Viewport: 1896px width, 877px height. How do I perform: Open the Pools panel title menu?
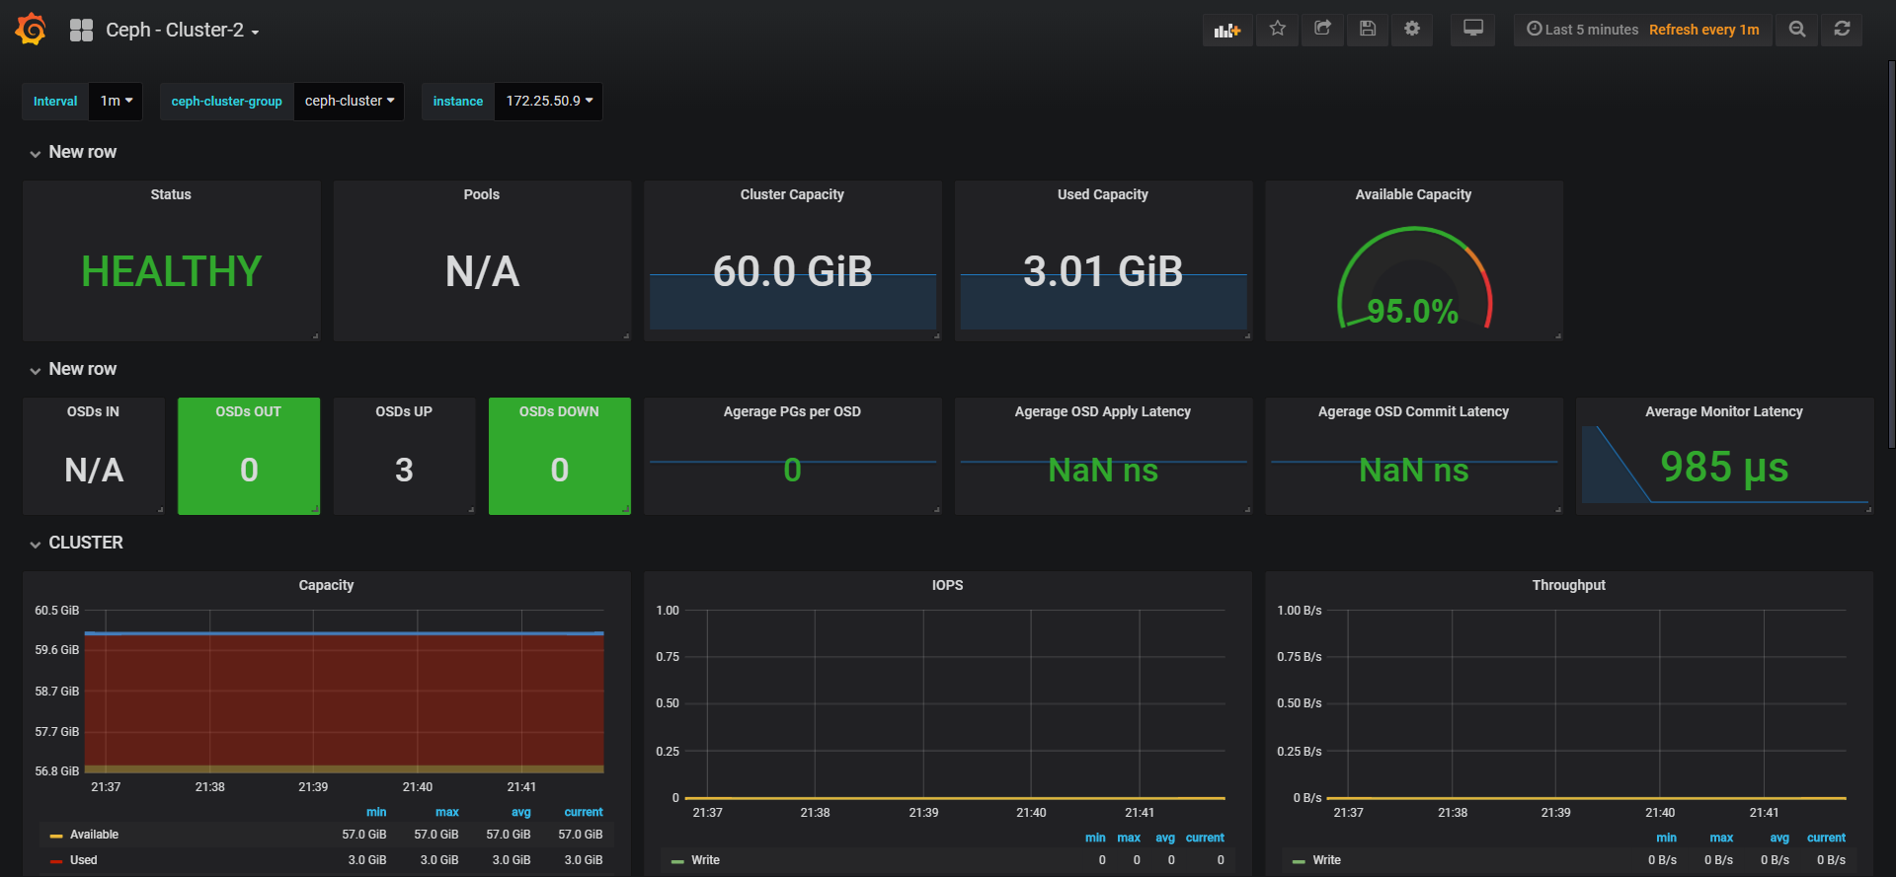(x=482, y=194)
